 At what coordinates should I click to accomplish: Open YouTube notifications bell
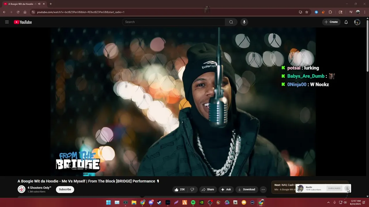click(346, 22)
